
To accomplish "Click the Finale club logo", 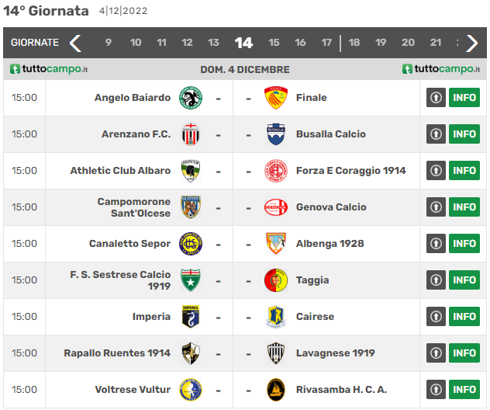I will coord(276,98).
